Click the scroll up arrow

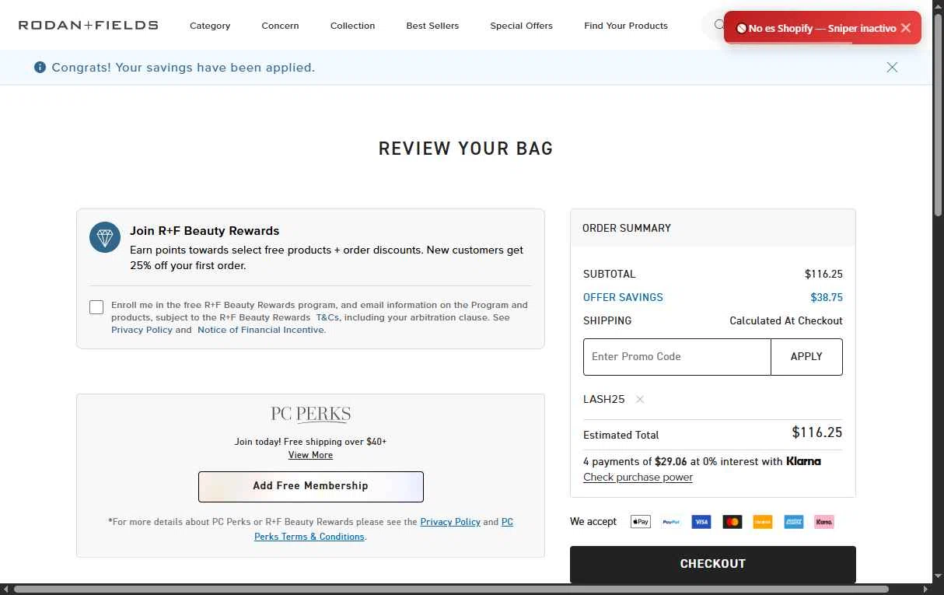click(x=938, y=5)
